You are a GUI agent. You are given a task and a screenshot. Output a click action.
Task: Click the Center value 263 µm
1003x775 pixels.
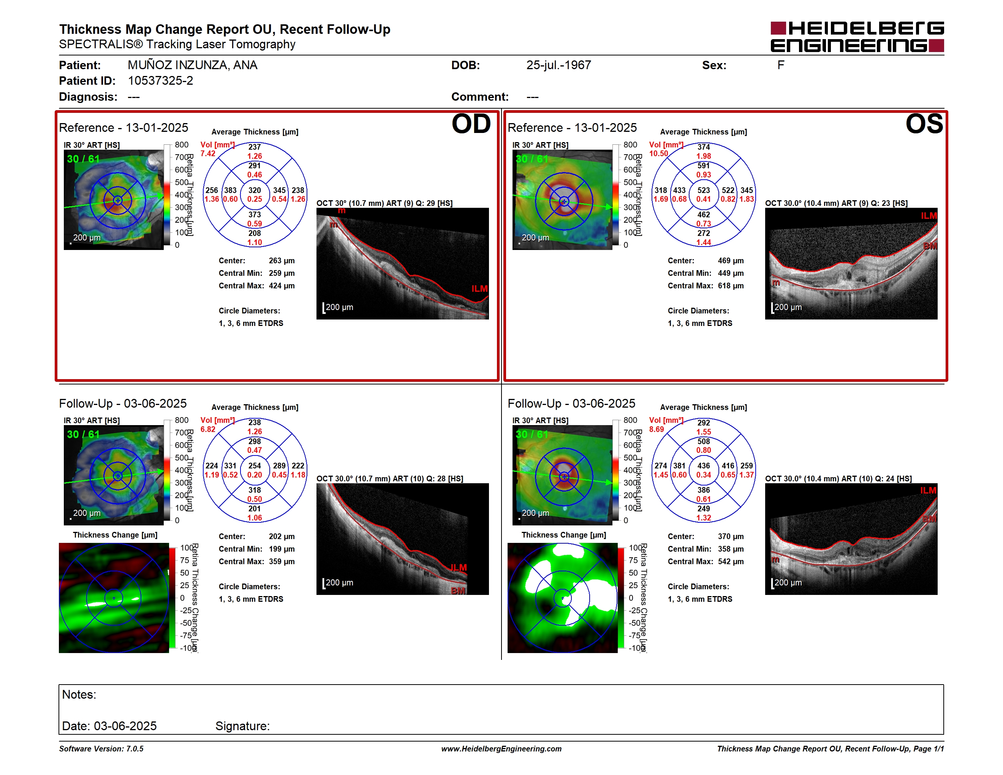282,261
